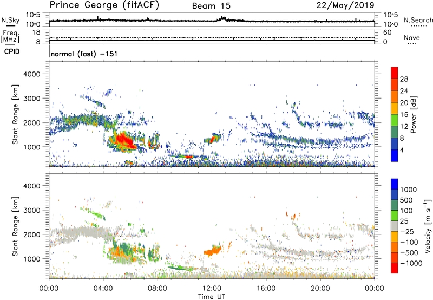The width and height of the screenshot is (433, 300).
Task: Click the blue bottom of Power colorbar
Action: [x=395, y=155]
